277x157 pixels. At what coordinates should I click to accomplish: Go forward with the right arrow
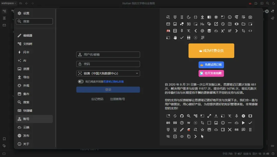pos(33,3)
